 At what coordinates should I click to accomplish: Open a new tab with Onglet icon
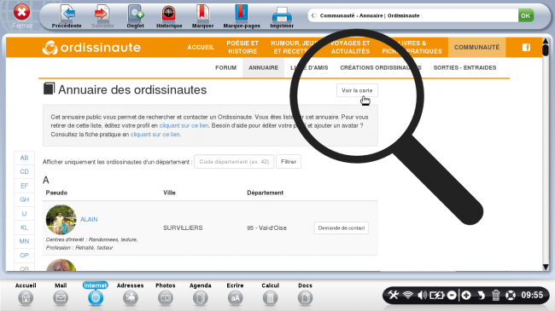(136, 14)
